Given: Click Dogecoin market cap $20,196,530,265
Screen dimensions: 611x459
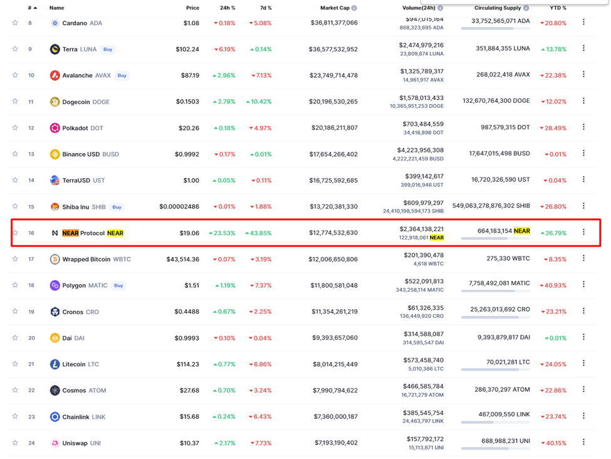Looking at the screenshot, I should [x=333, y=102].
